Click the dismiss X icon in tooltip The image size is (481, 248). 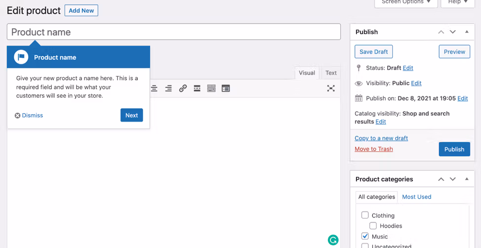point(17,116)
